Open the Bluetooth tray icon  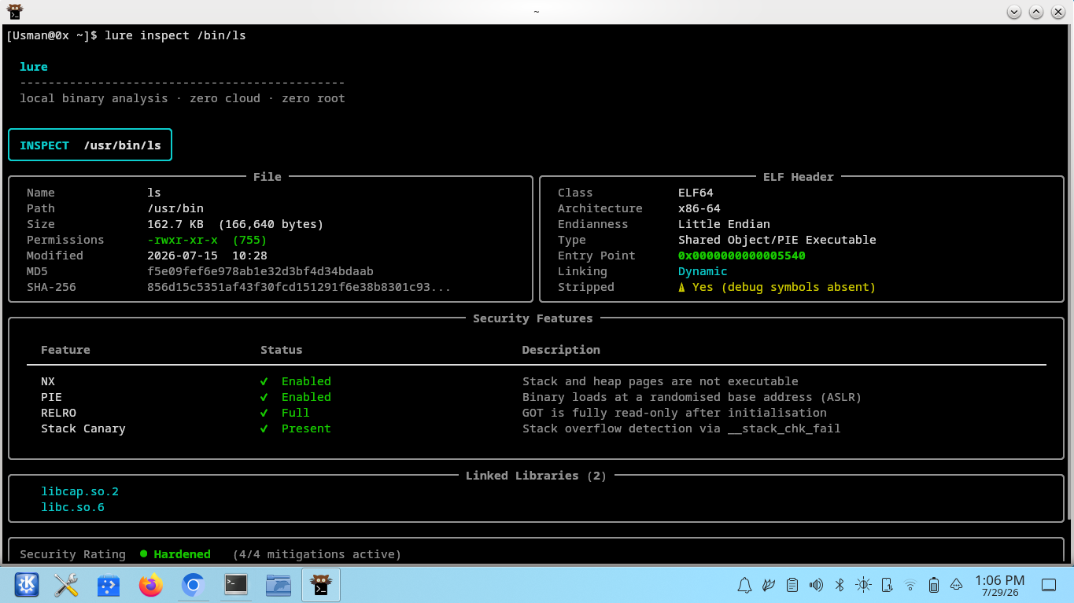(840, 585)
